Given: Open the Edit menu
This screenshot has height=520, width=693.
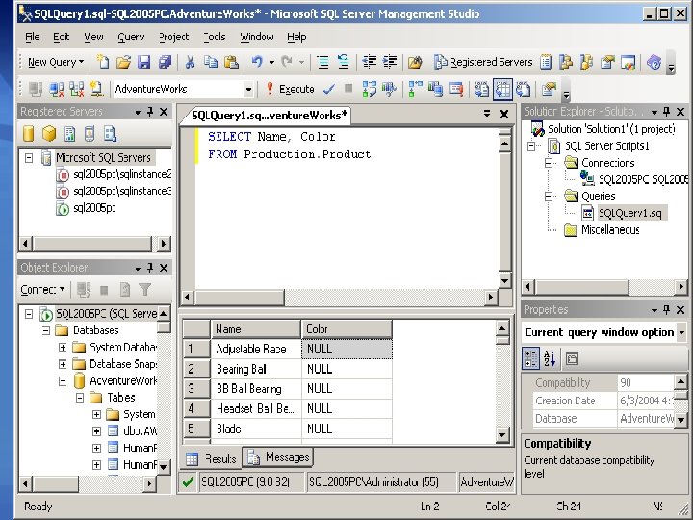Looking at the screenshot, I should click(x=61, y=38).
